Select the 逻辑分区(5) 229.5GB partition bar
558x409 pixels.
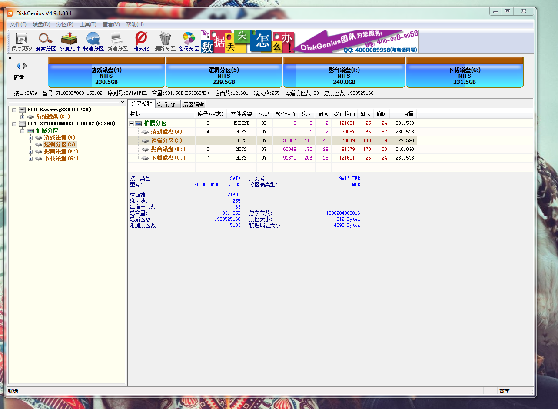pyautogui.click(x=224, y=72)
